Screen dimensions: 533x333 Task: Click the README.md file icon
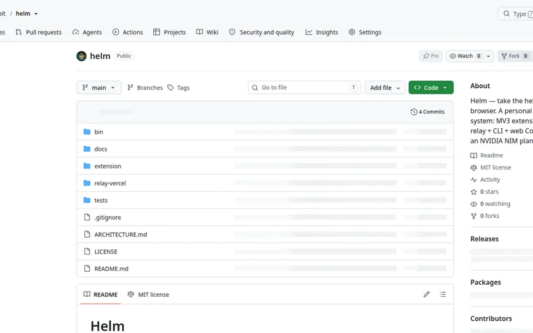click(87, 268)
